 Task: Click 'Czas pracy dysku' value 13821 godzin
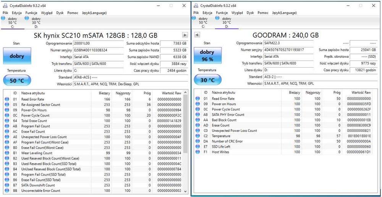coord(364,70)
